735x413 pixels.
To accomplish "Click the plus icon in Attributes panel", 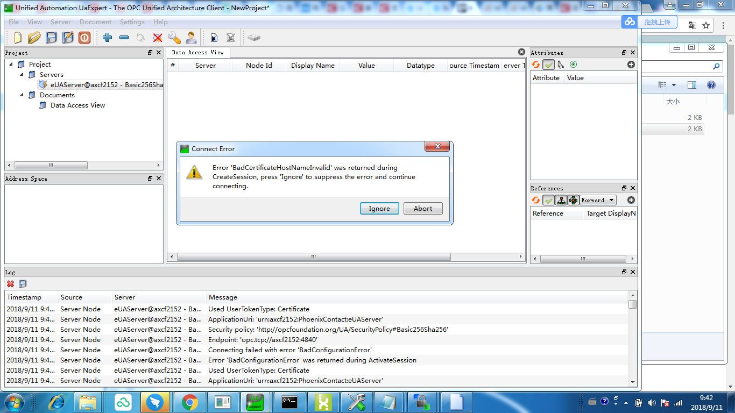I will point(631,65).
